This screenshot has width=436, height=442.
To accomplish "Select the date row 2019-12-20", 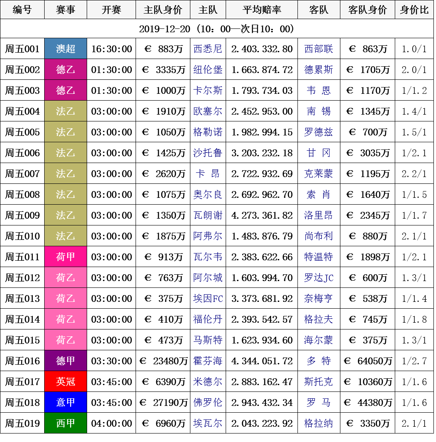I will tap(217, 29).
